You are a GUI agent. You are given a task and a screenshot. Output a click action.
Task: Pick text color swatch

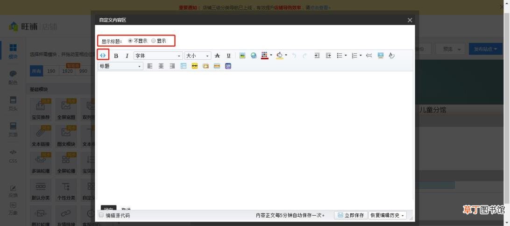(x=264, y=55)
